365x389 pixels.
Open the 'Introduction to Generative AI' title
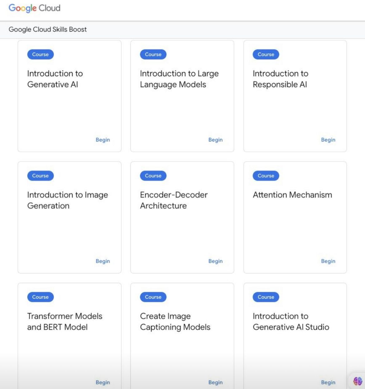pyautogui.click(x=55, y=79)
